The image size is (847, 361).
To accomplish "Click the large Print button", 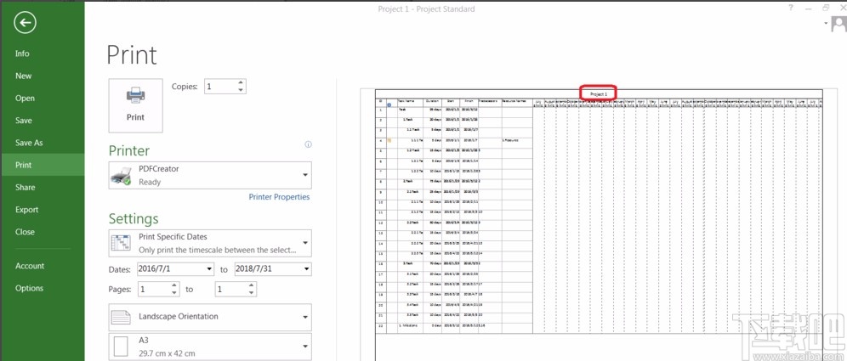I will pos(135,105).
